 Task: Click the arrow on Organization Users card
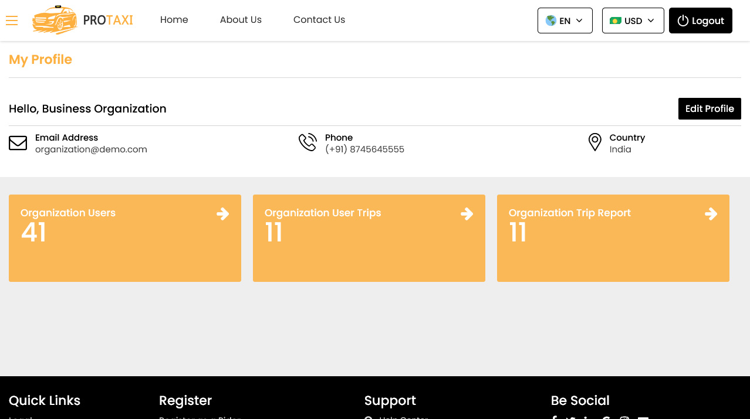[x=223, y=214]
